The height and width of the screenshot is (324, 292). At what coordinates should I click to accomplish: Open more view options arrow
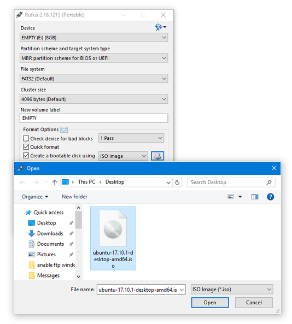[x=240, y=197]
